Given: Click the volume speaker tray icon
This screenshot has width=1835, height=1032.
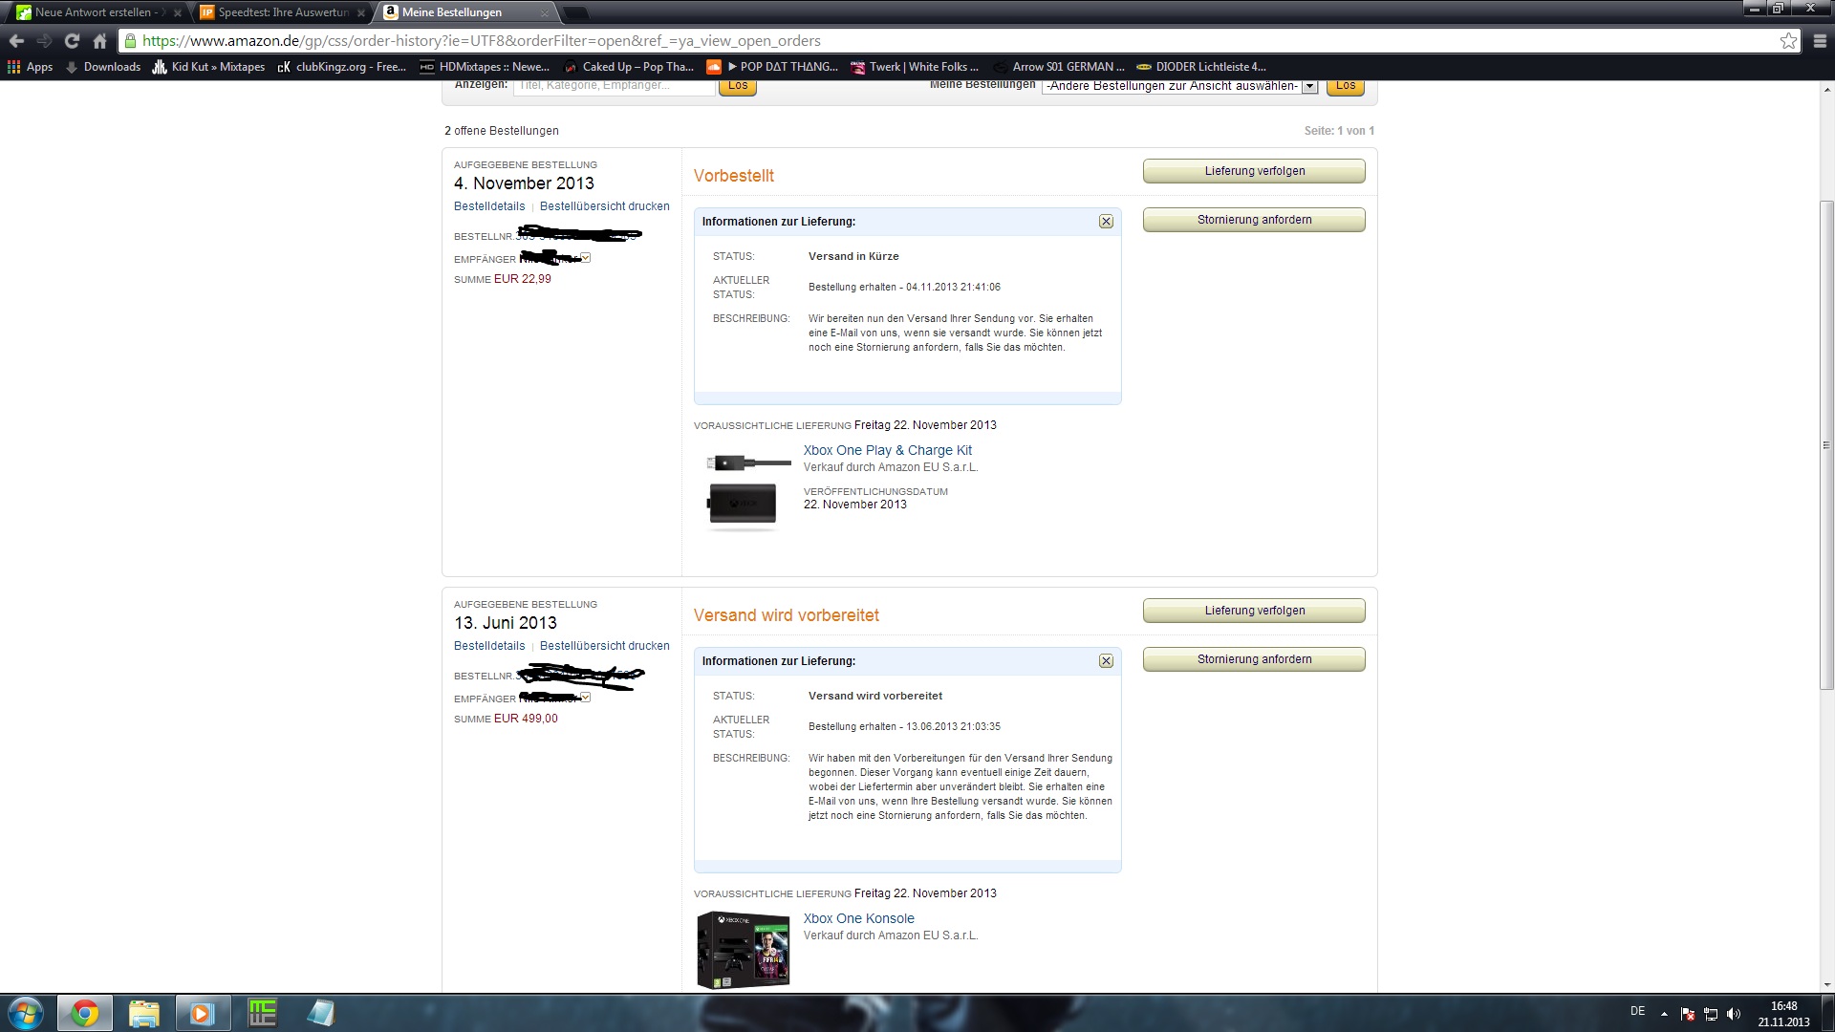Looking at the screenshot, I should tap(1734, 1014).
